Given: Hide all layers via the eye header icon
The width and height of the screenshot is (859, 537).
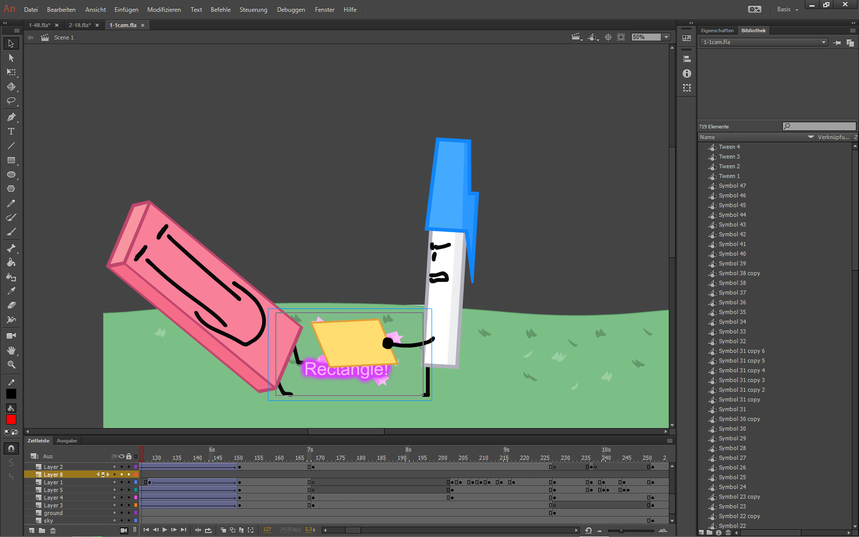Looking at the screenshot, I should point(122,456).
